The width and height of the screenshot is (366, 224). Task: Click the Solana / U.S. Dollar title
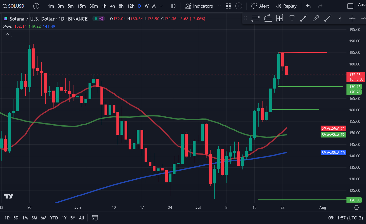32,19
